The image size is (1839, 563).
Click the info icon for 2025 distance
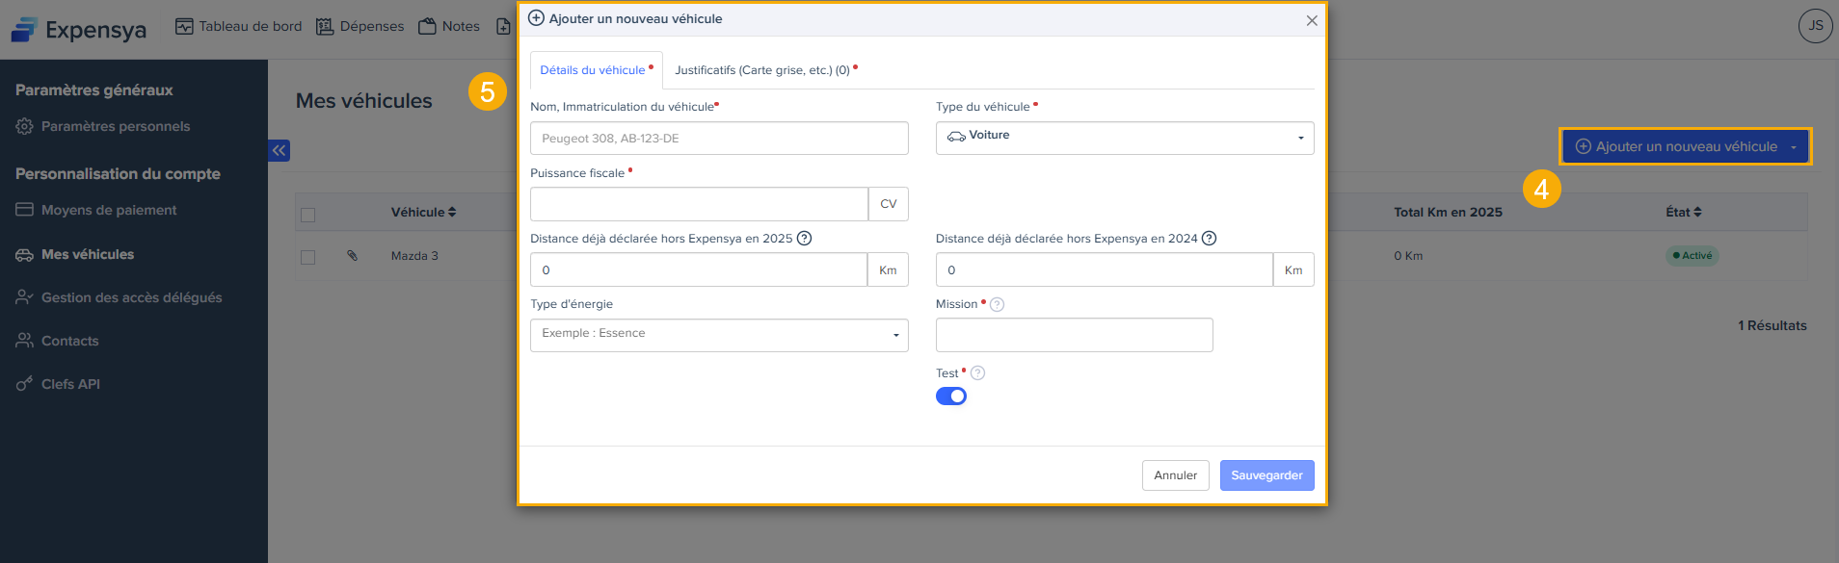(804, 239)
